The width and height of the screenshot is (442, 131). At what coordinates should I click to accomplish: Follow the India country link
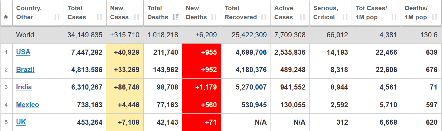pos(24,87)
